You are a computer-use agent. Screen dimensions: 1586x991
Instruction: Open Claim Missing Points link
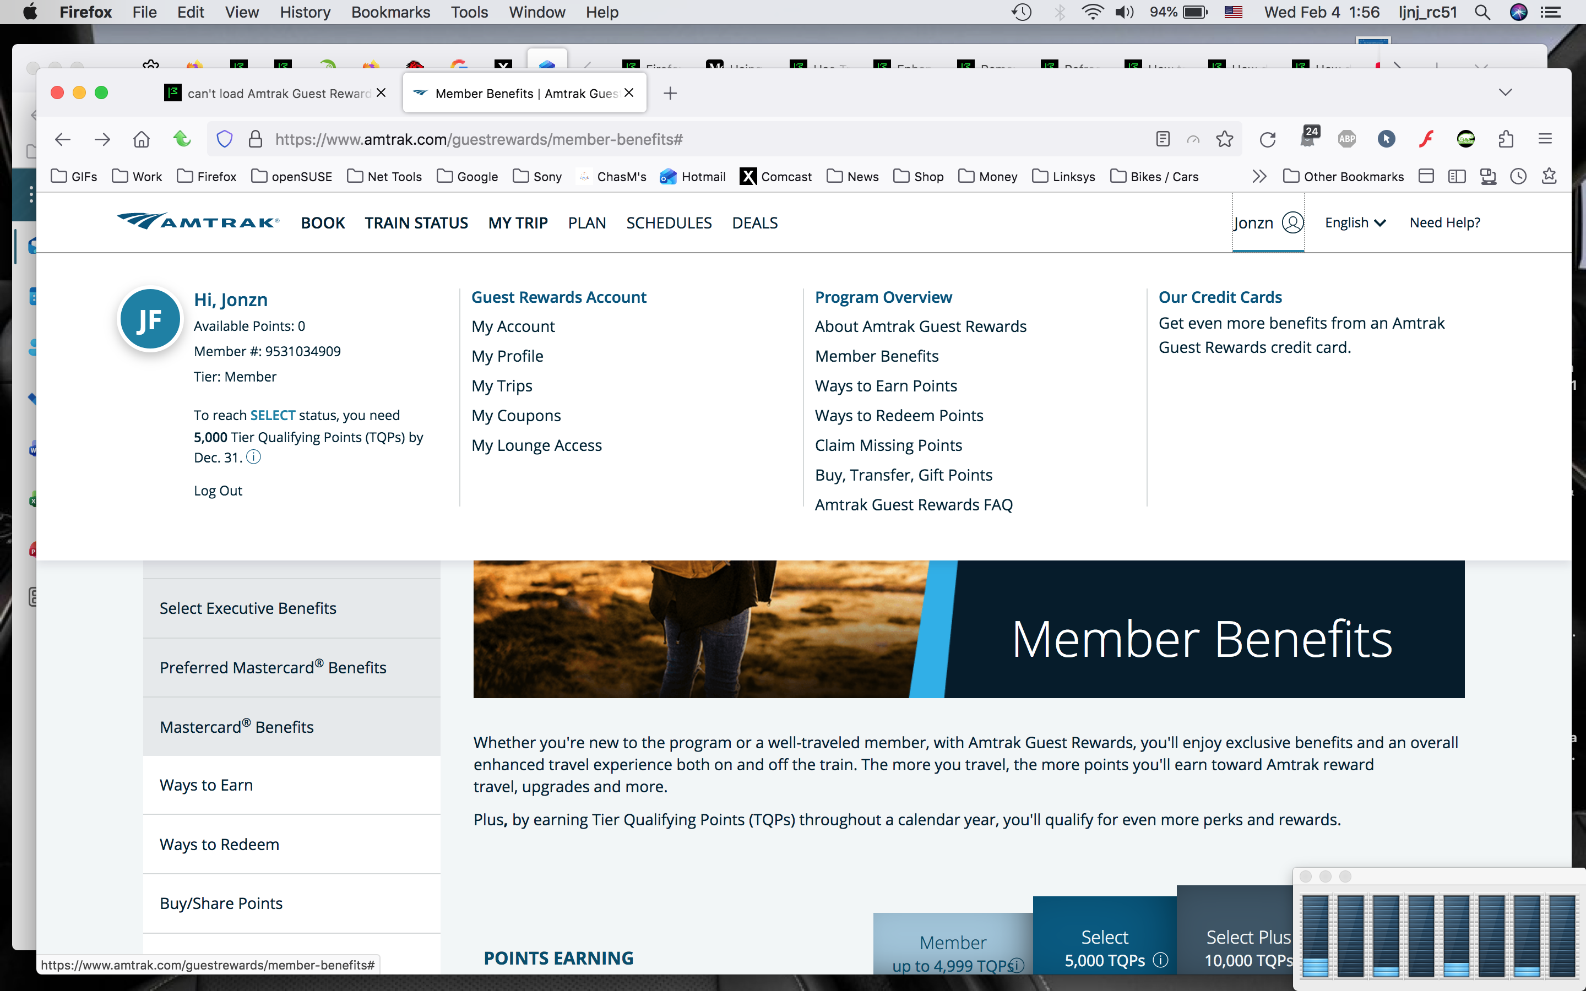click(888, 445)
